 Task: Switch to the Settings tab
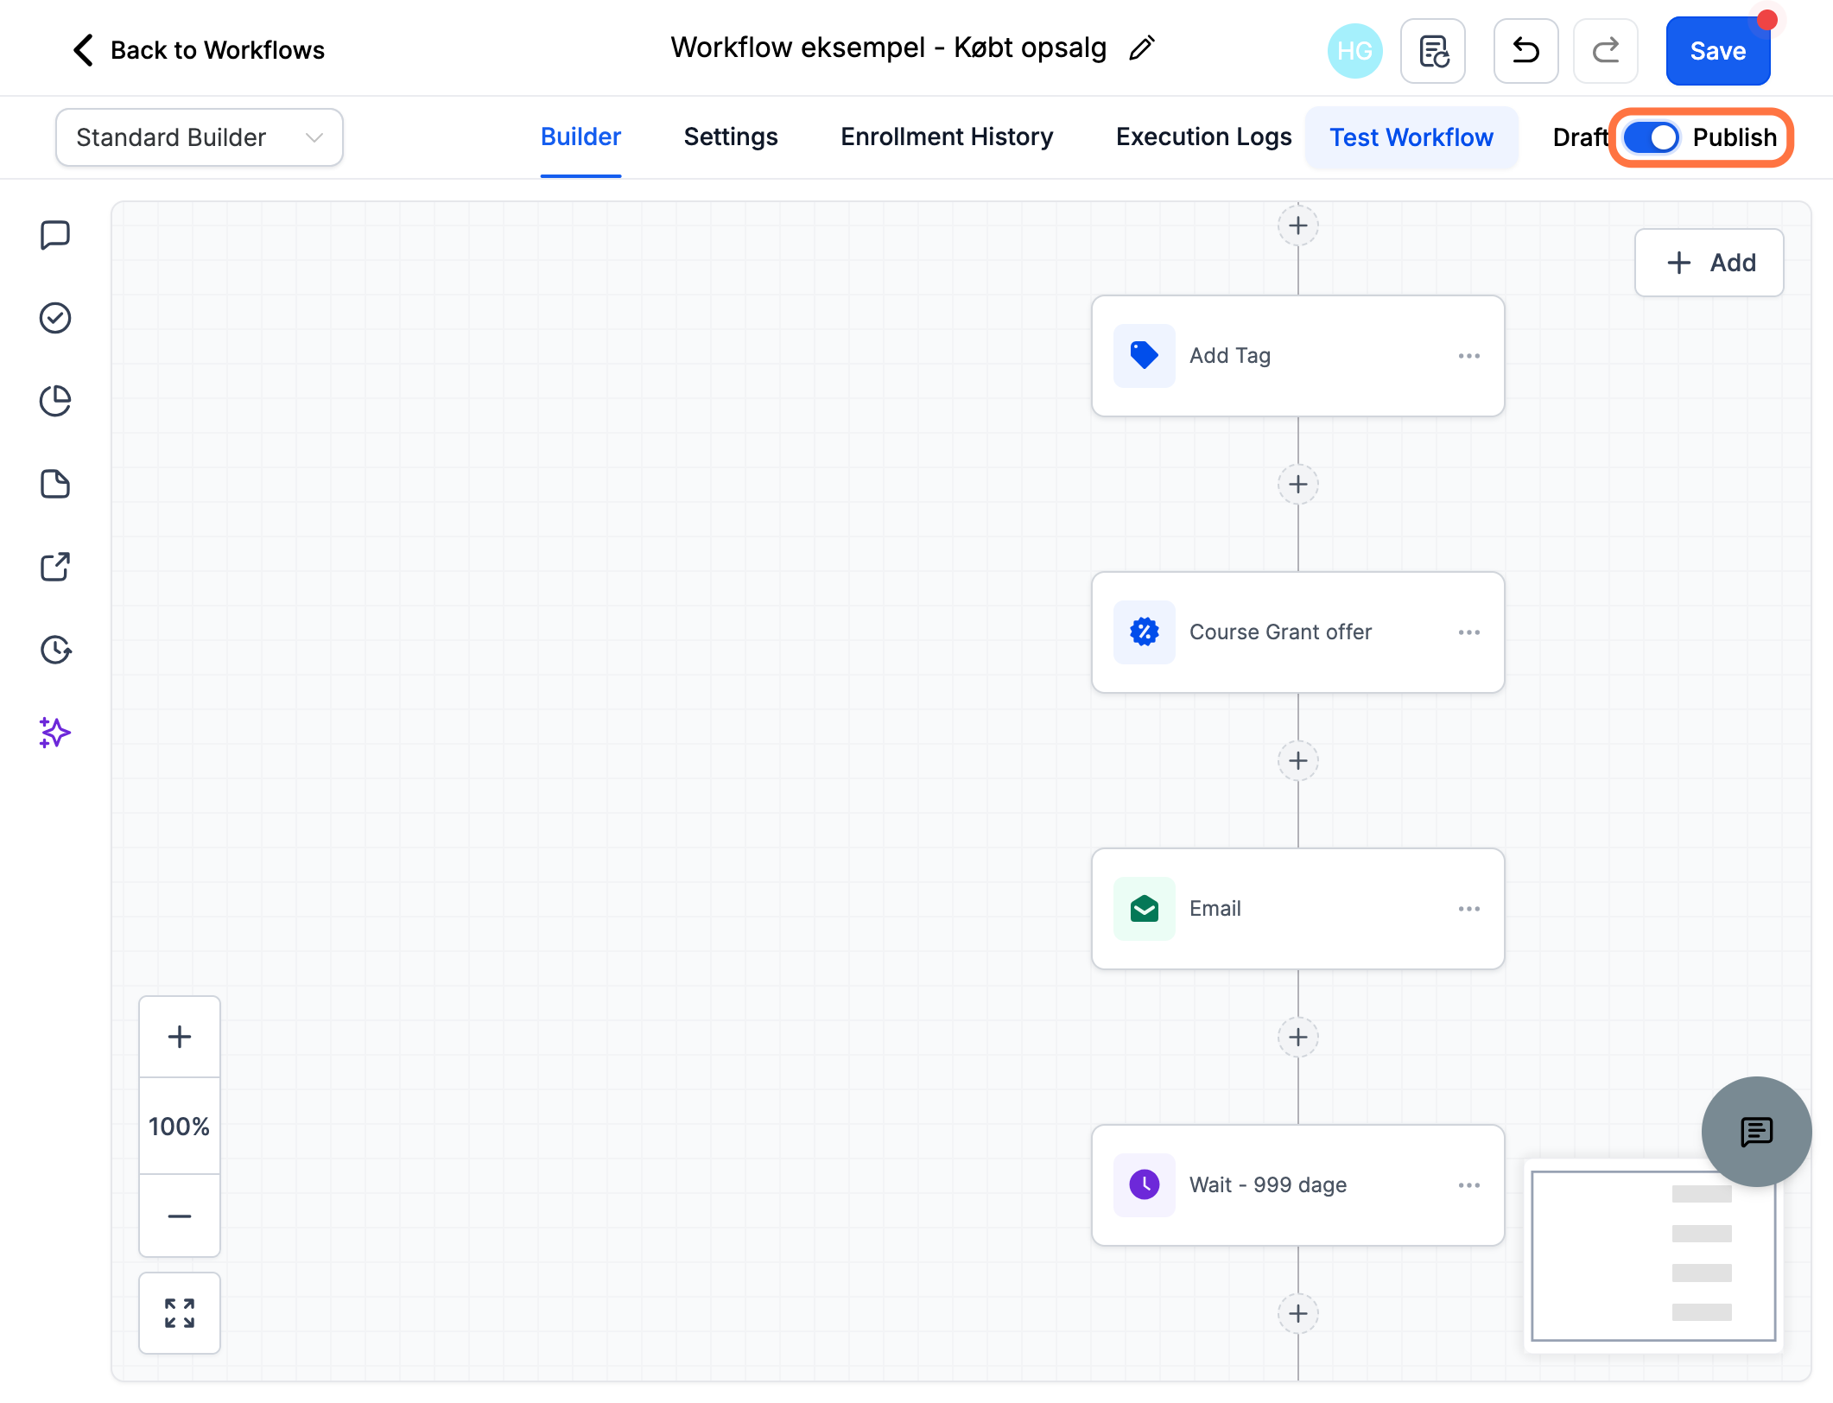coord(731,137)
